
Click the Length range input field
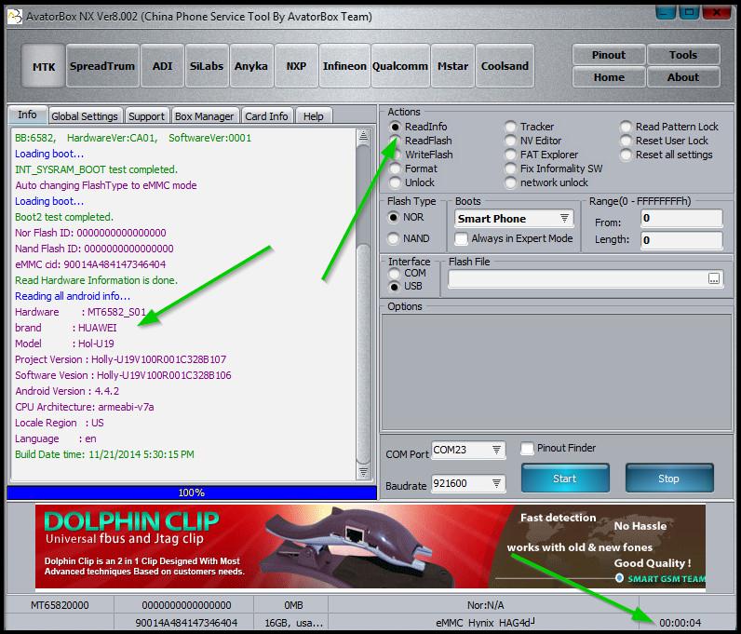point(681,239)
